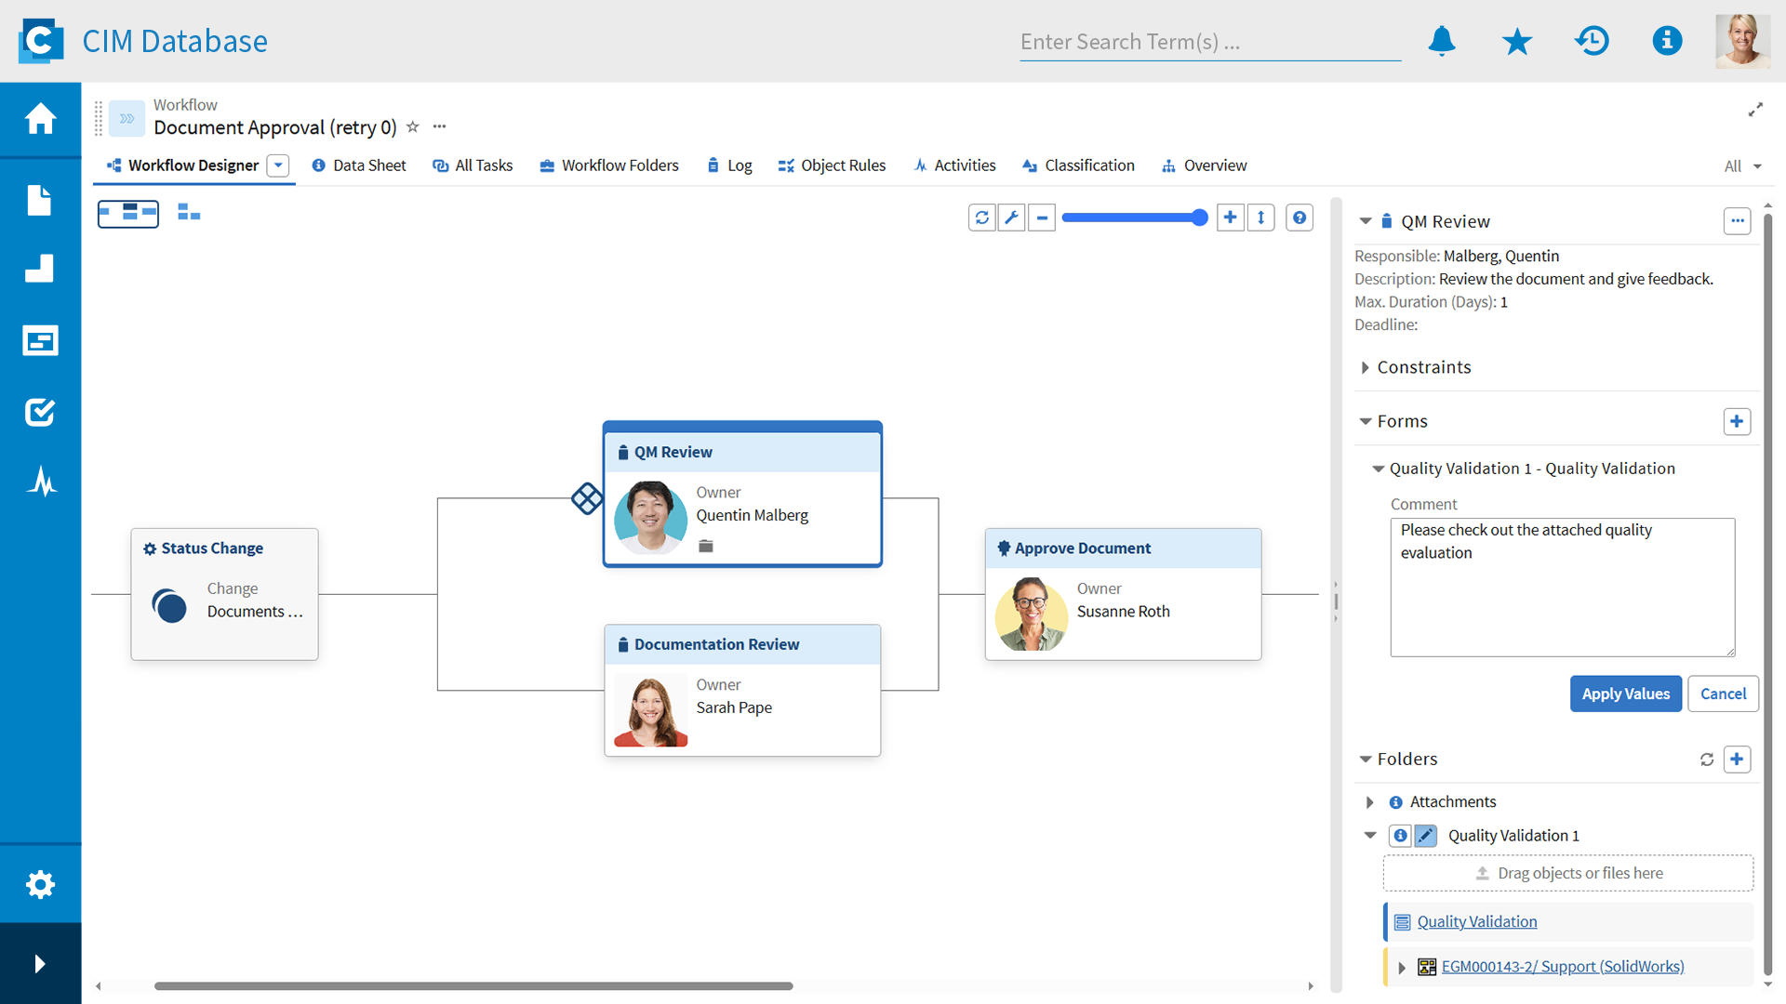Click the zoom in plus button
This screenshot has width=1786, height=1004.
(x=1230, y=218)
